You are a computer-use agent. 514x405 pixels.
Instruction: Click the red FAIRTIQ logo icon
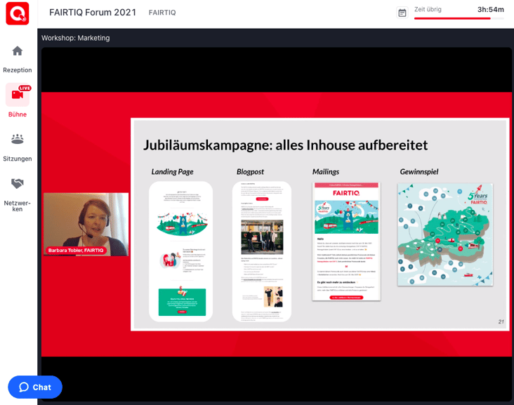(18, 13)
